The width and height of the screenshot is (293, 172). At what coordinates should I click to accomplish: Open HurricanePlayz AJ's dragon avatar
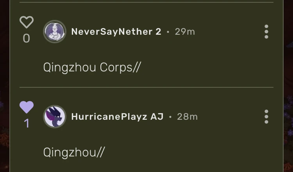tap(55, 117)
